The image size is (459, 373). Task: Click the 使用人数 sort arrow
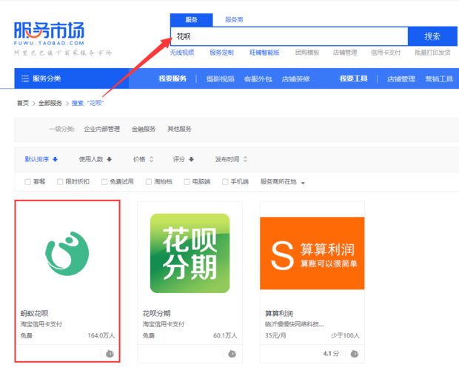[x=109, y=159]
